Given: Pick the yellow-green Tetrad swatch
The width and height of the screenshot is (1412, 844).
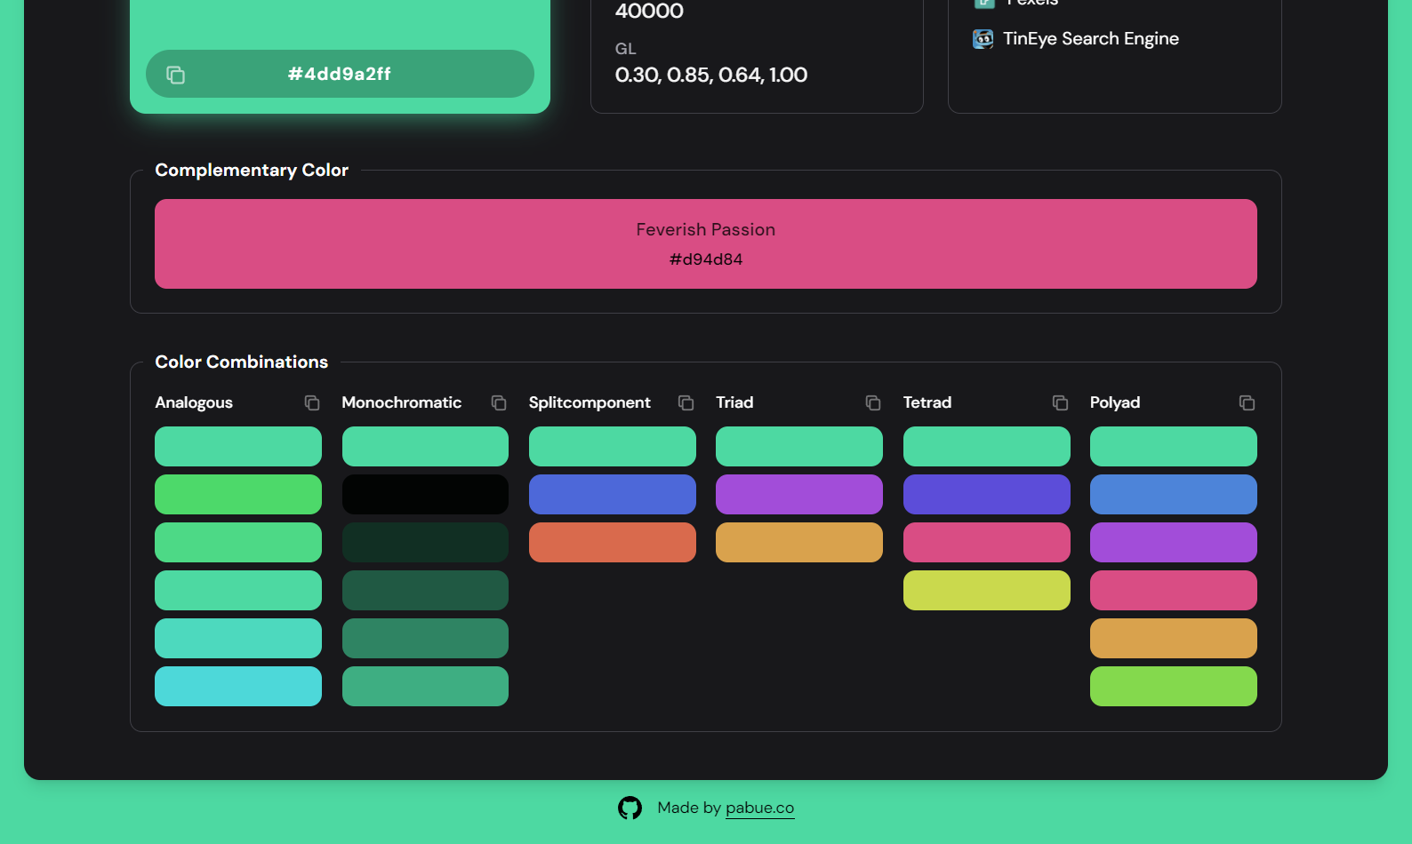Looking at the screenshot, I should point(987,590).
